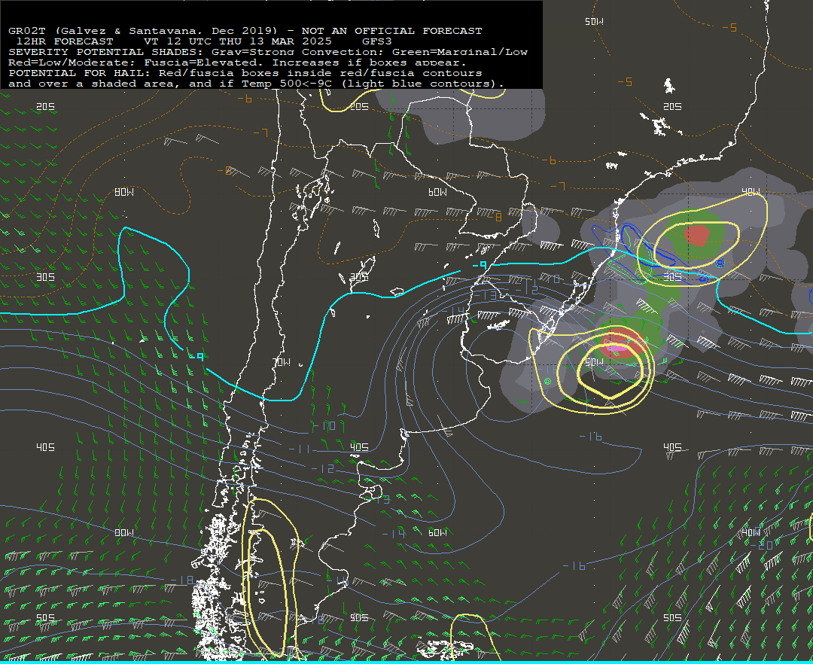Click the '-11' isotherm contour label
813x664 pixels.
(x=299, y=449)
